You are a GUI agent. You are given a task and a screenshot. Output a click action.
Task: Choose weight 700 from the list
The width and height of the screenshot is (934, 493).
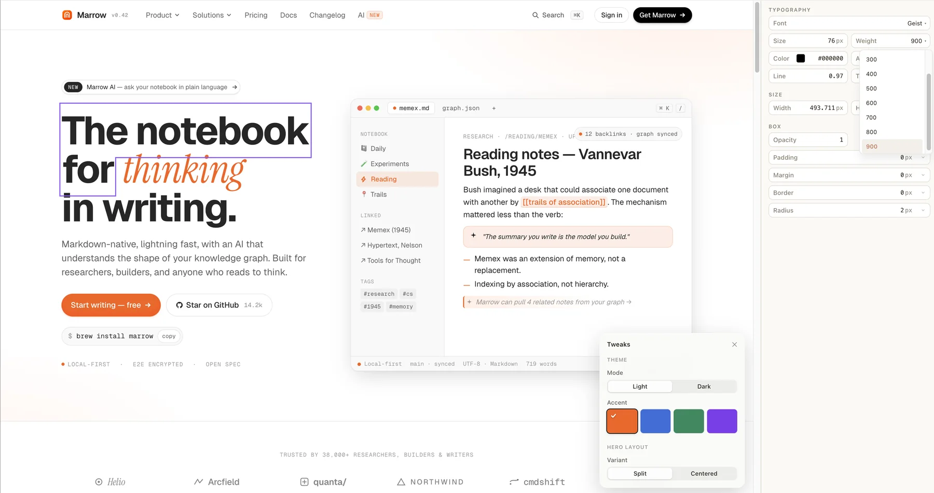pos(892,118)
